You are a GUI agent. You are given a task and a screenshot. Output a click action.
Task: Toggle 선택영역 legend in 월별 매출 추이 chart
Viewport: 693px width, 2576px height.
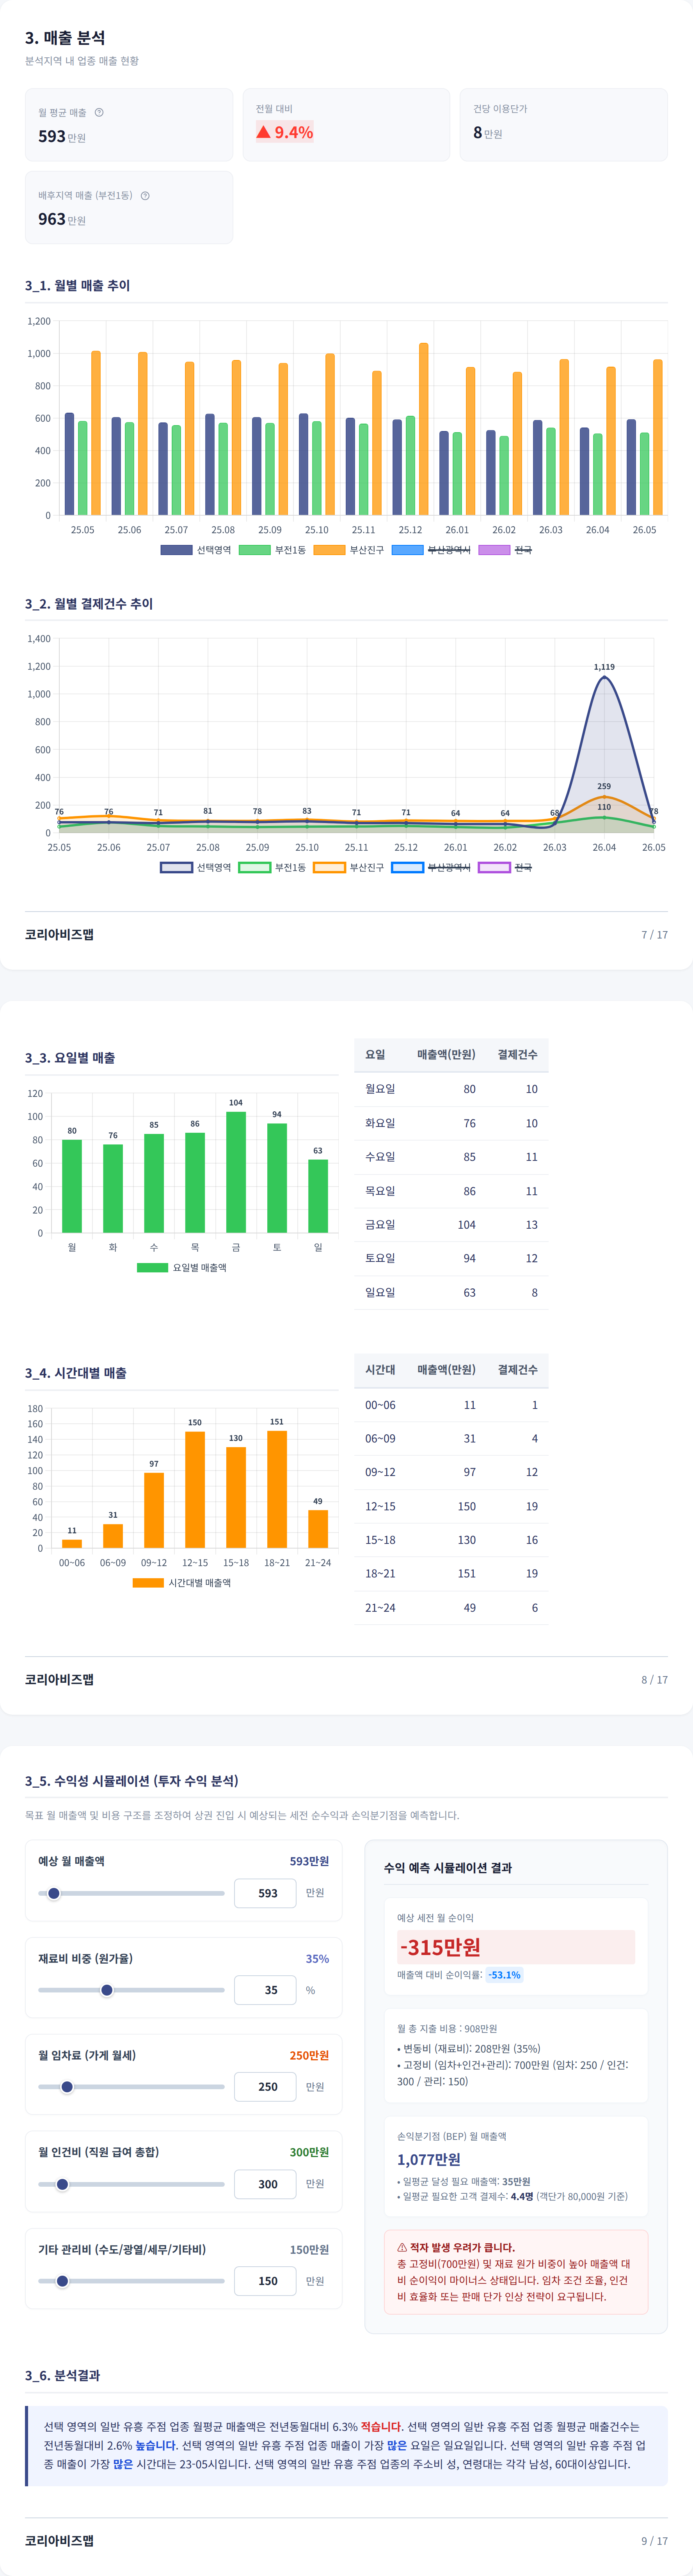196,550
